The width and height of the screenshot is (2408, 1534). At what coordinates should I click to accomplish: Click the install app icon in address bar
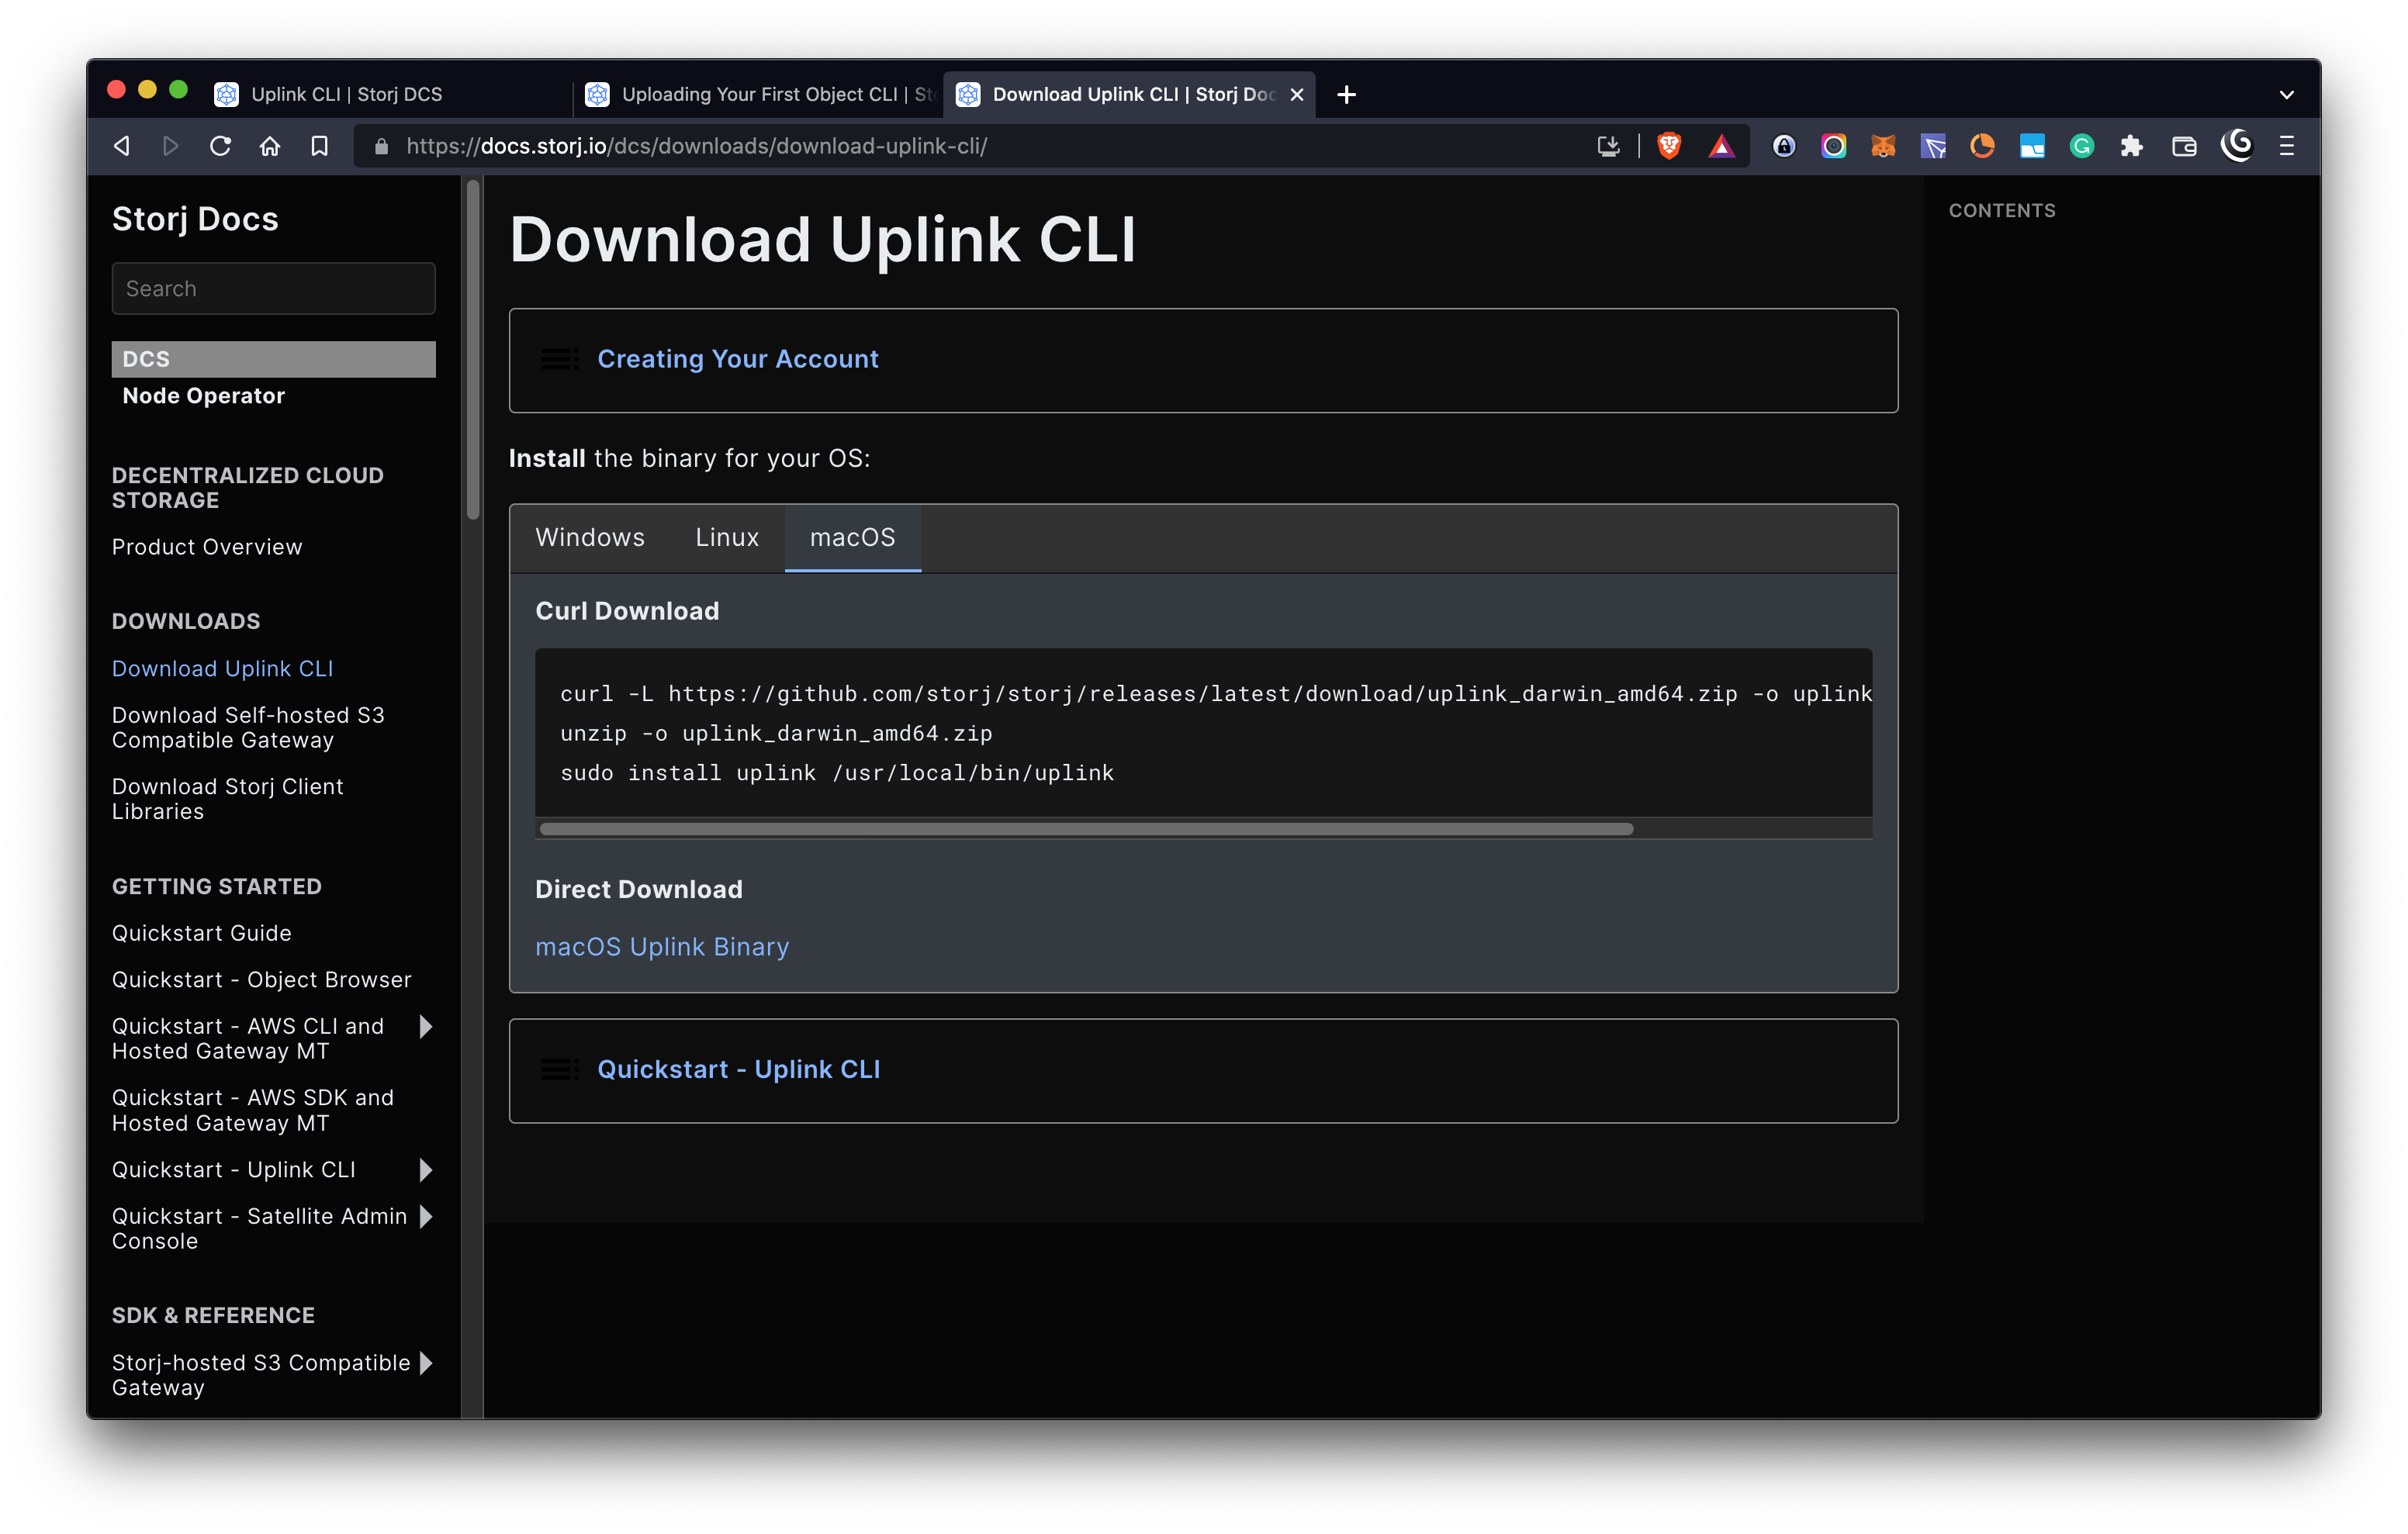tap(1607, 146)
